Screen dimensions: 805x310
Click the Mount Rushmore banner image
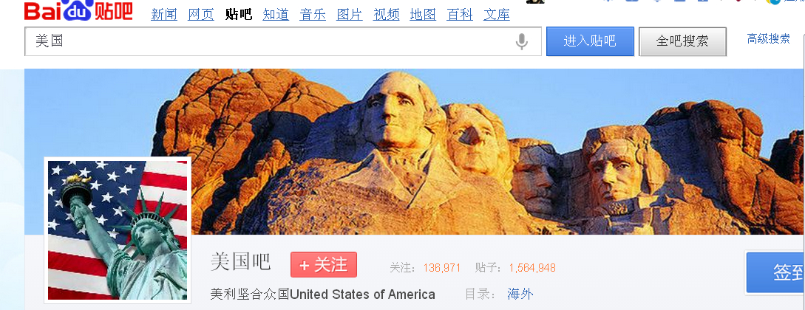point(414,151)
